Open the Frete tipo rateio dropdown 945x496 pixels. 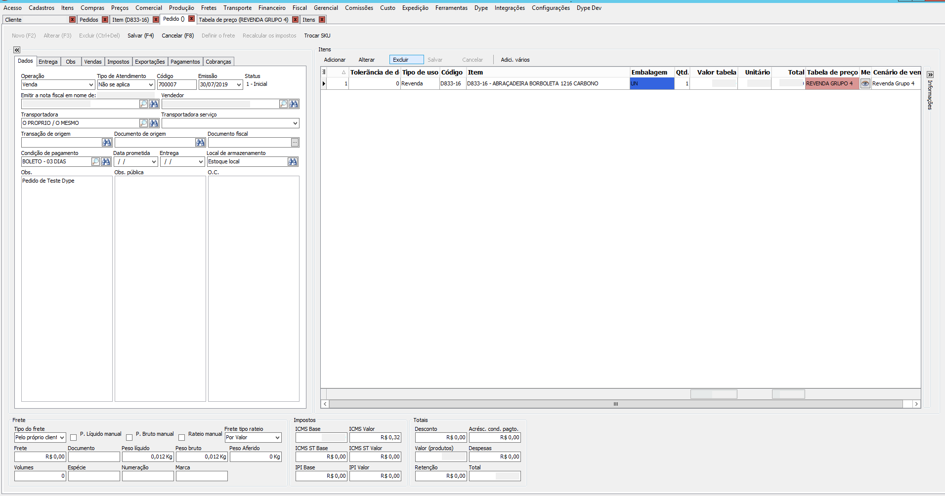(278, 438)
